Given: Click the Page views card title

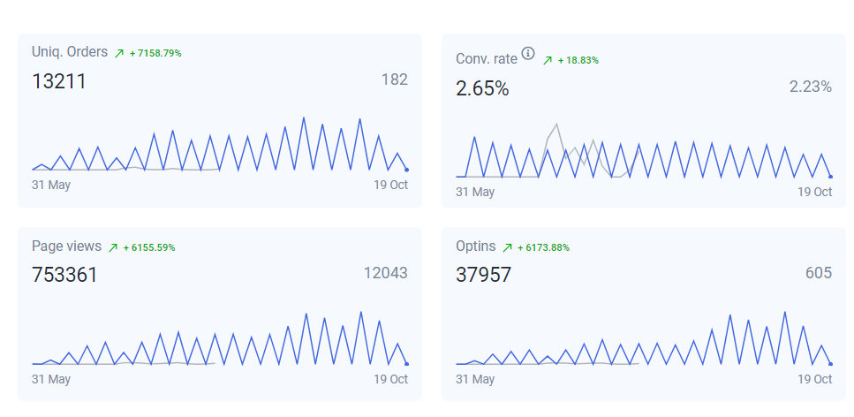Looking at the screenshot, I should click(x=66, y=246).
